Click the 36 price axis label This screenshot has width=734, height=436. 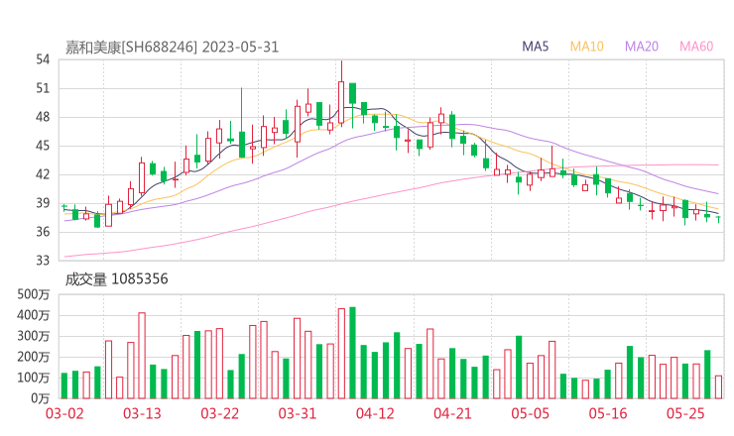[43, 232]
